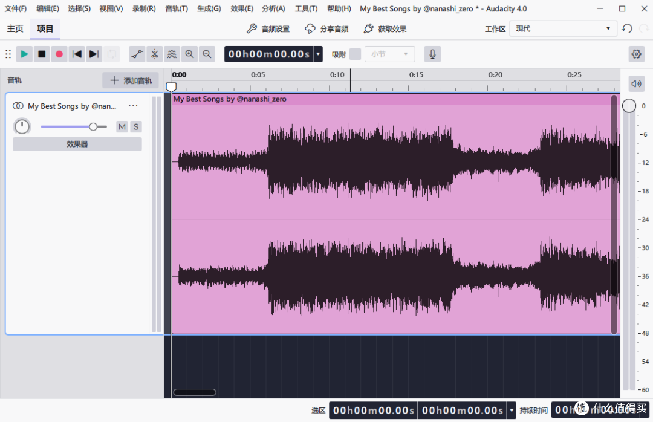Click the toolbar drag handle dots
The image size is (653, 422).
tap(8, 54)
